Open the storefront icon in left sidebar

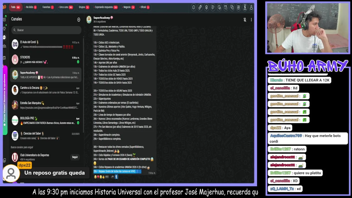point(4,58)
